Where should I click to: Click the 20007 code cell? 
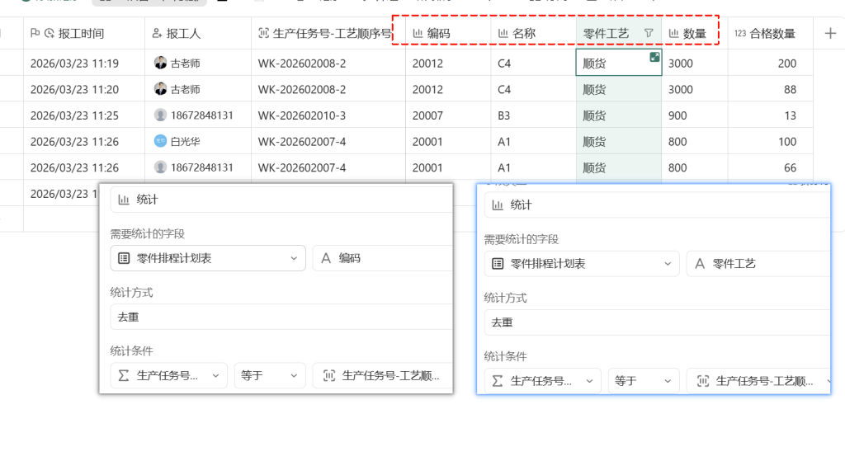click(x=448, y=115)
